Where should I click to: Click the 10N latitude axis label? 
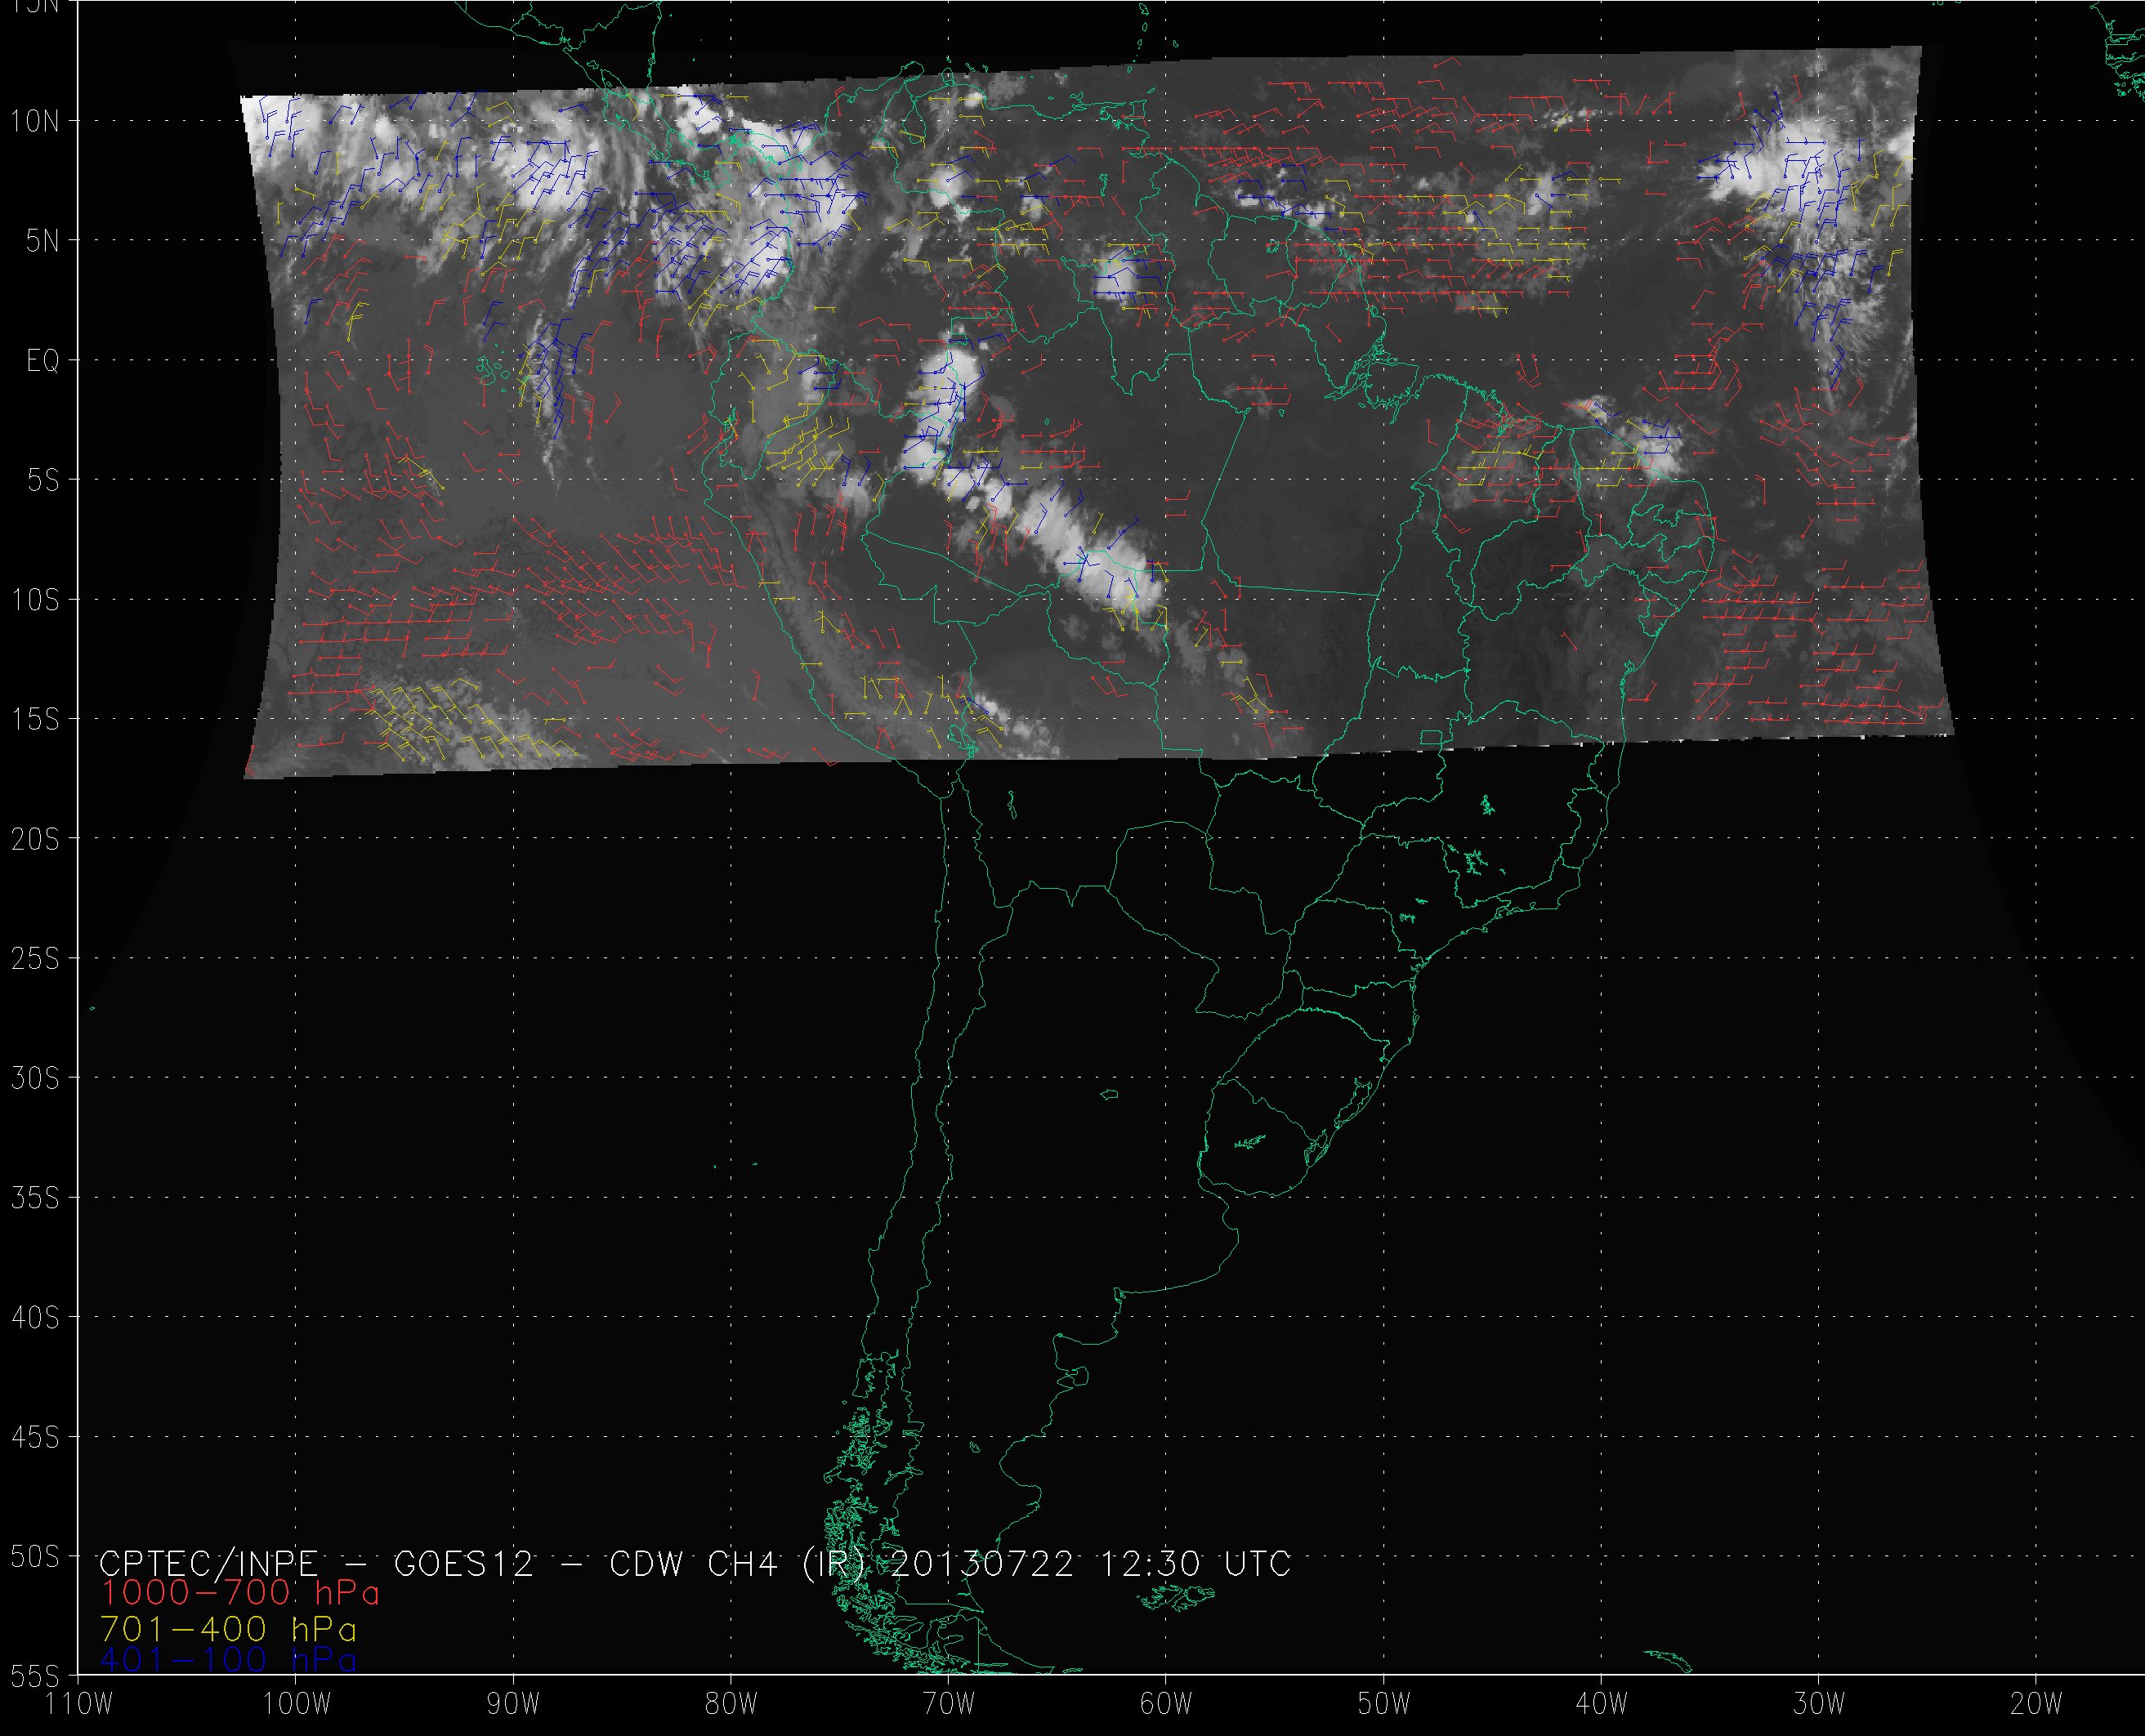(35, 122)
